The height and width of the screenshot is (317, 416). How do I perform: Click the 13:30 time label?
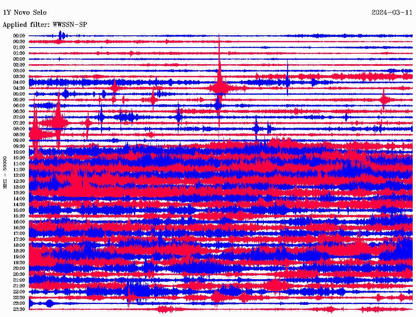(19, 193)
